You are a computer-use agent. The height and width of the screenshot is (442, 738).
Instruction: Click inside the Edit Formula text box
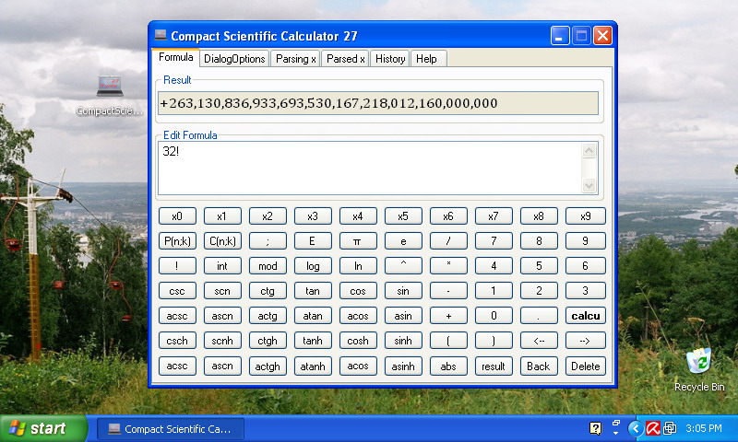pyautogui.click(x=370, y=169)
